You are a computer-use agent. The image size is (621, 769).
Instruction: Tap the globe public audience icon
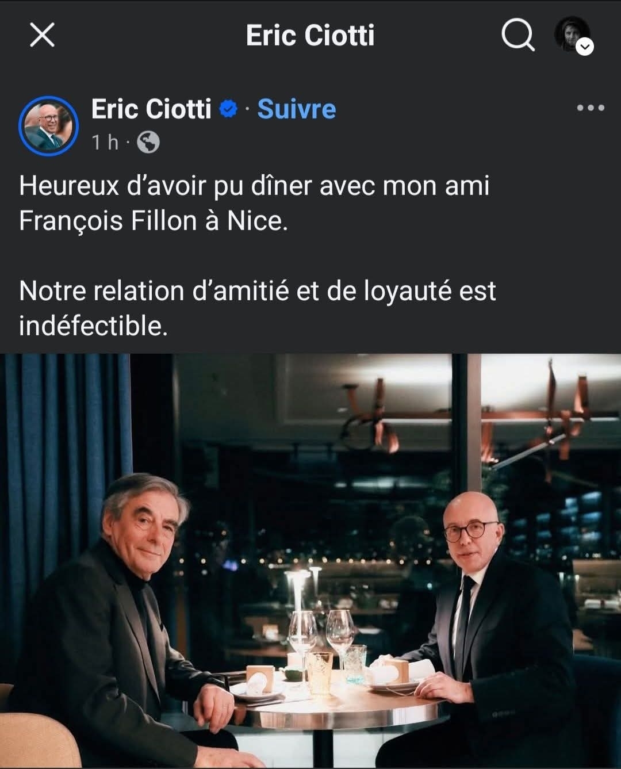(148, 142)
